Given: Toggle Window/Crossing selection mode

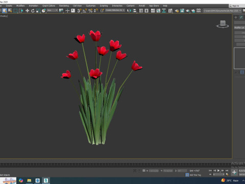Looking at the screenshot, I should coord(21,11).
